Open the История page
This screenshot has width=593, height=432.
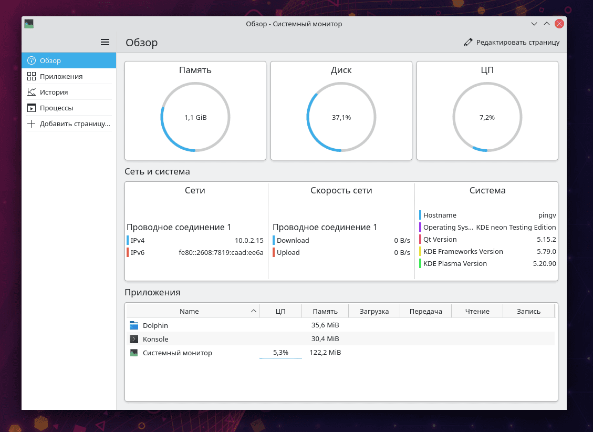[54, 92]
